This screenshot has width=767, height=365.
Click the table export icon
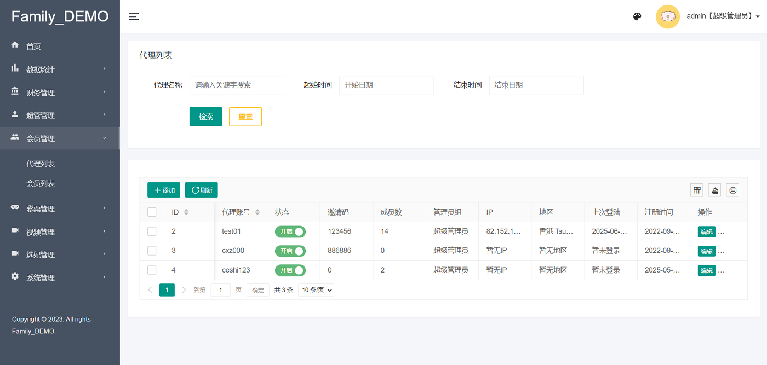click(715, 190)
